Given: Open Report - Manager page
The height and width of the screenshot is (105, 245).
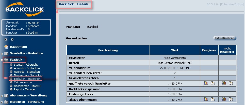Looking at the screenshot, I should (25, 89).
